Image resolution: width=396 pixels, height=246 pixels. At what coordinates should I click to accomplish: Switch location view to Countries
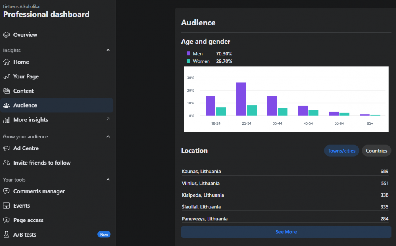376,151
